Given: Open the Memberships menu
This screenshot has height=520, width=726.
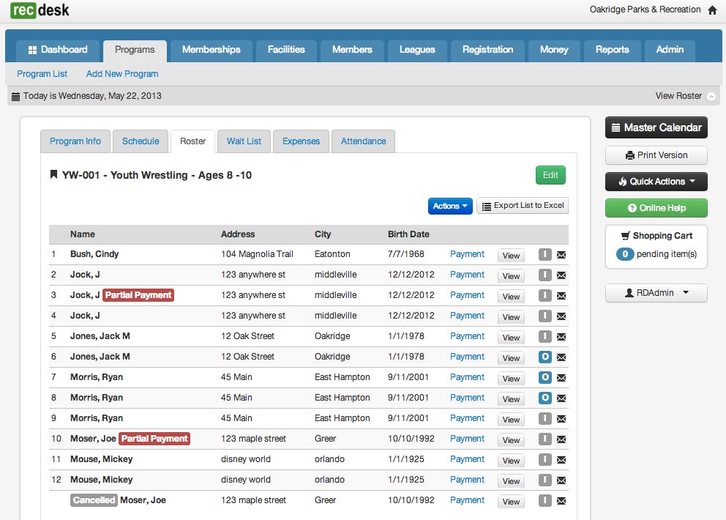Looking at the screenshot, I should tap(212, 50).
